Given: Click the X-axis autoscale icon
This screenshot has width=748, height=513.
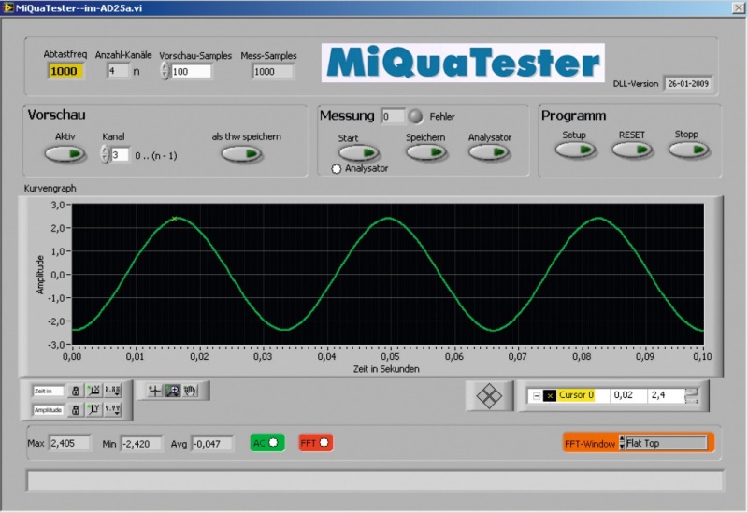Looking at the screenshot, I should tap(93, 392).
